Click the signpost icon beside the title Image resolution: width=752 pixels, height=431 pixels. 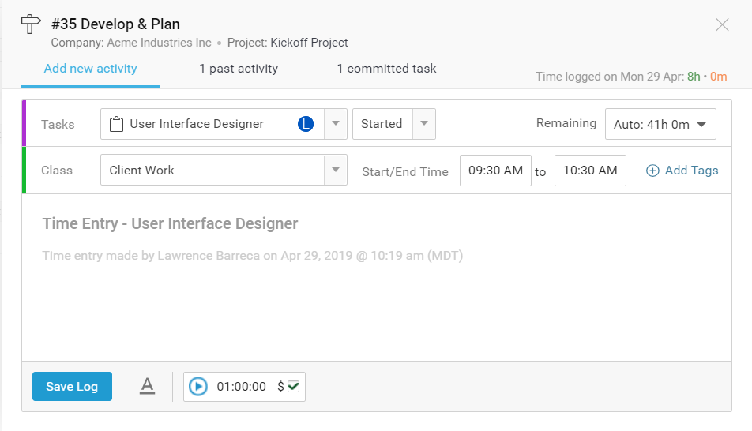tap(31, 24)
